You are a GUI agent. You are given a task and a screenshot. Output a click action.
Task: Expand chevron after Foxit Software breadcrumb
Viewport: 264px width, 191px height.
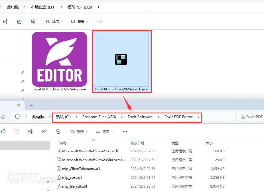(x=159, y=117)
